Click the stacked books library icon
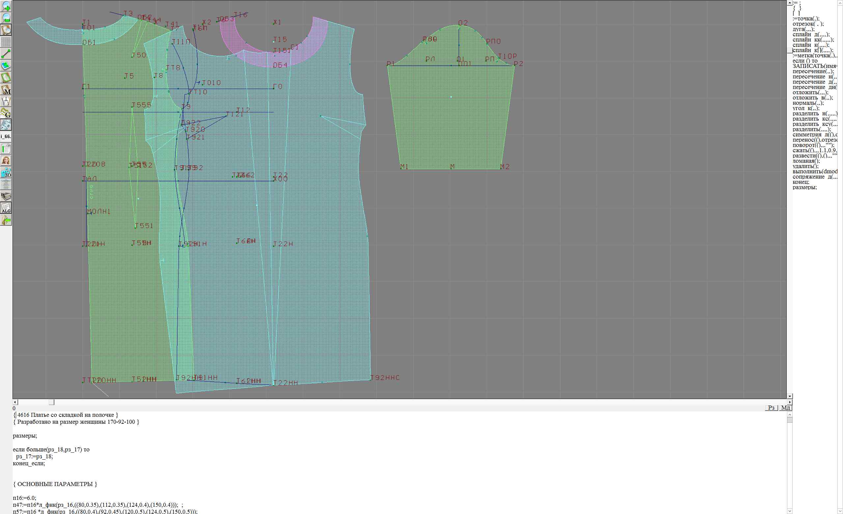843x514 pixels. click(x=6, y=196)
